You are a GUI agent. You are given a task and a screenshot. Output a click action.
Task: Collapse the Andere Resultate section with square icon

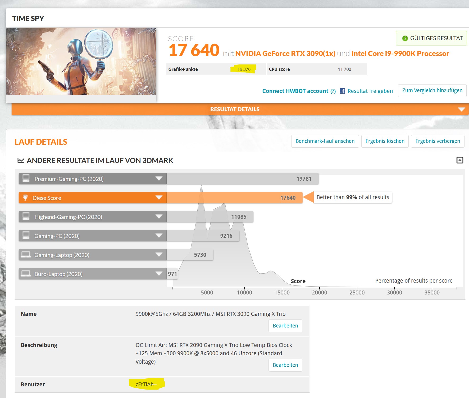[460, 160]
